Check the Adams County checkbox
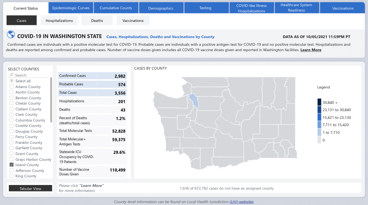 coord(12,87)
